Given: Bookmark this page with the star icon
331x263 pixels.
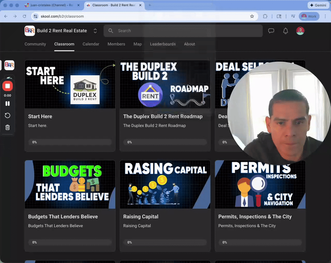Looking at the screenshot, I should pyautogui.click(x=252, y=16).
